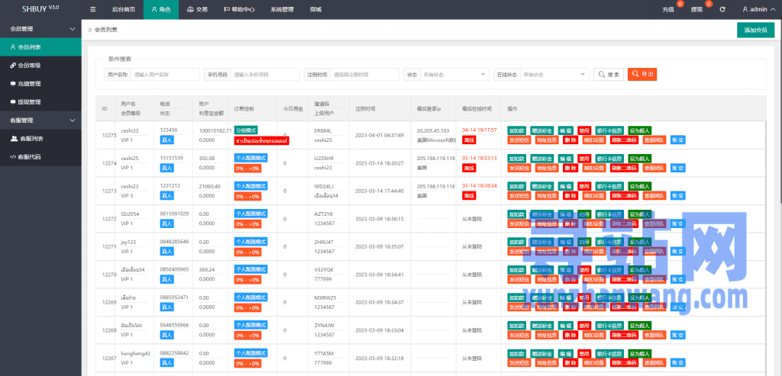Open 暗扣设置 for user ceshi25
This screenshot has height=376, width=782.
click(594, 168)
